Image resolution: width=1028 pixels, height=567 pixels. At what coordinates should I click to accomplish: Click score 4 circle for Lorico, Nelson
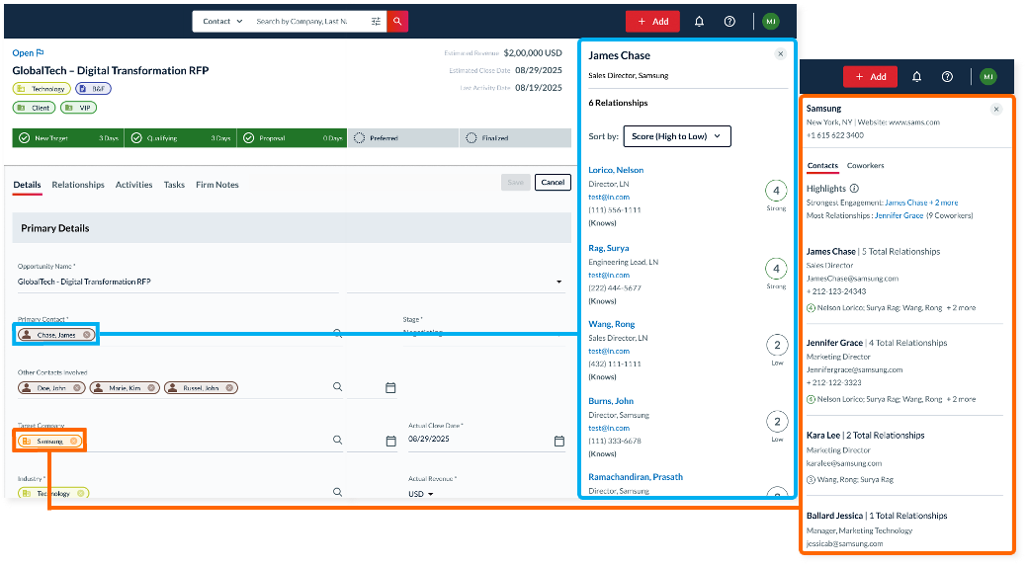[776, 191]
